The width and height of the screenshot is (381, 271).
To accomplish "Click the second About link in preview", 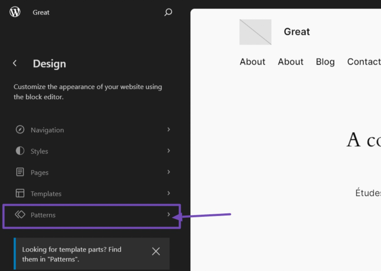I will (291, 62).
